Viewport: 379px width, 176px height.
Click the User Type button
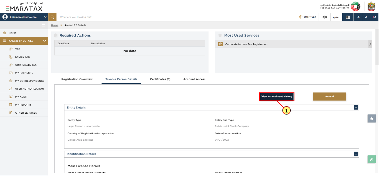[x=307, y=17]
